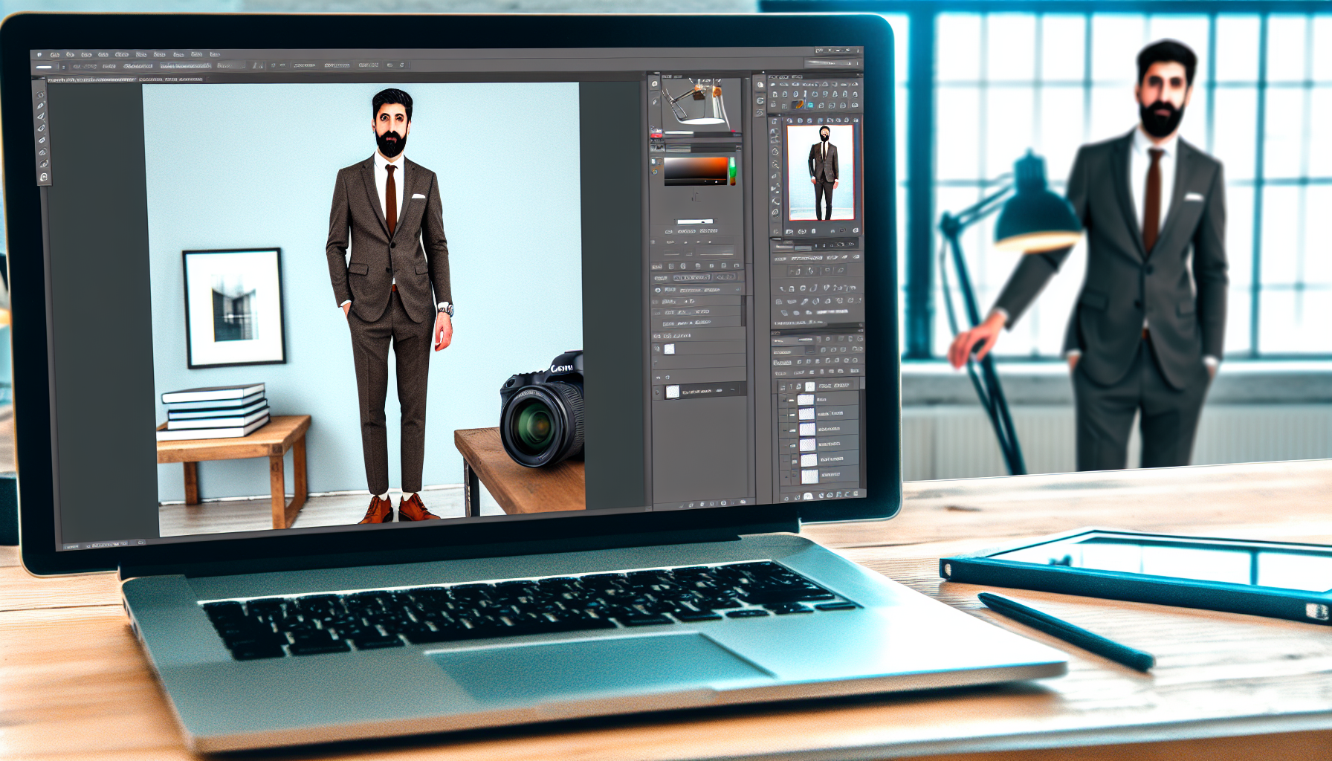The width and height of the screenshot is (1332, 761).
Task: Select the bottom tool in the left toolbar
Action: pyautogui.click(x=44, y=177)
